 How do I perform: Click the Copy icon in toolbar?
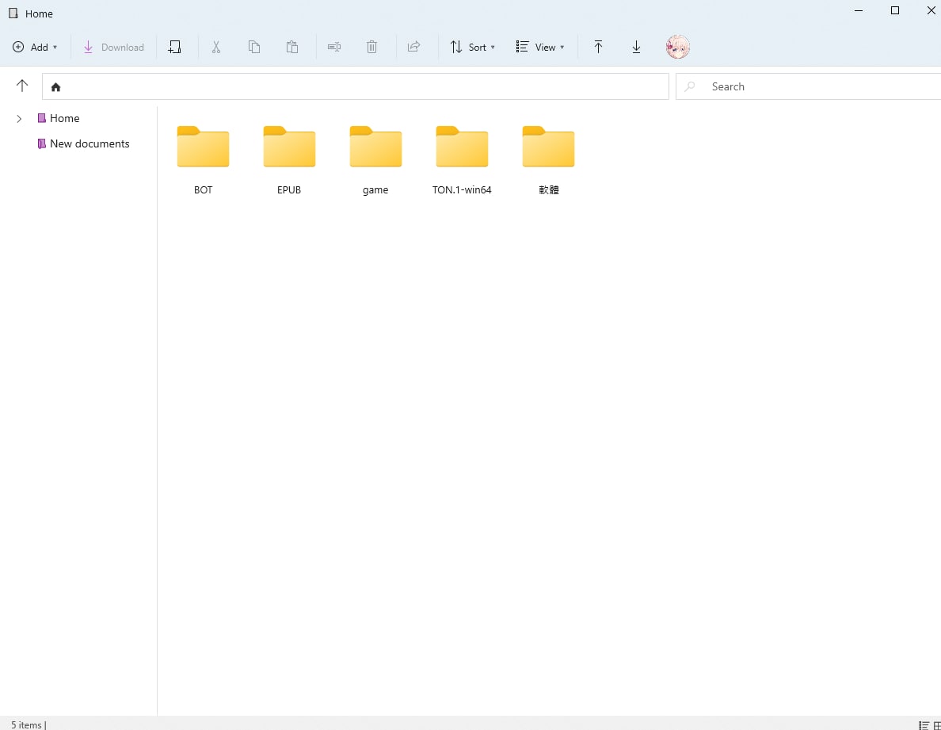(x=254, y=48)
